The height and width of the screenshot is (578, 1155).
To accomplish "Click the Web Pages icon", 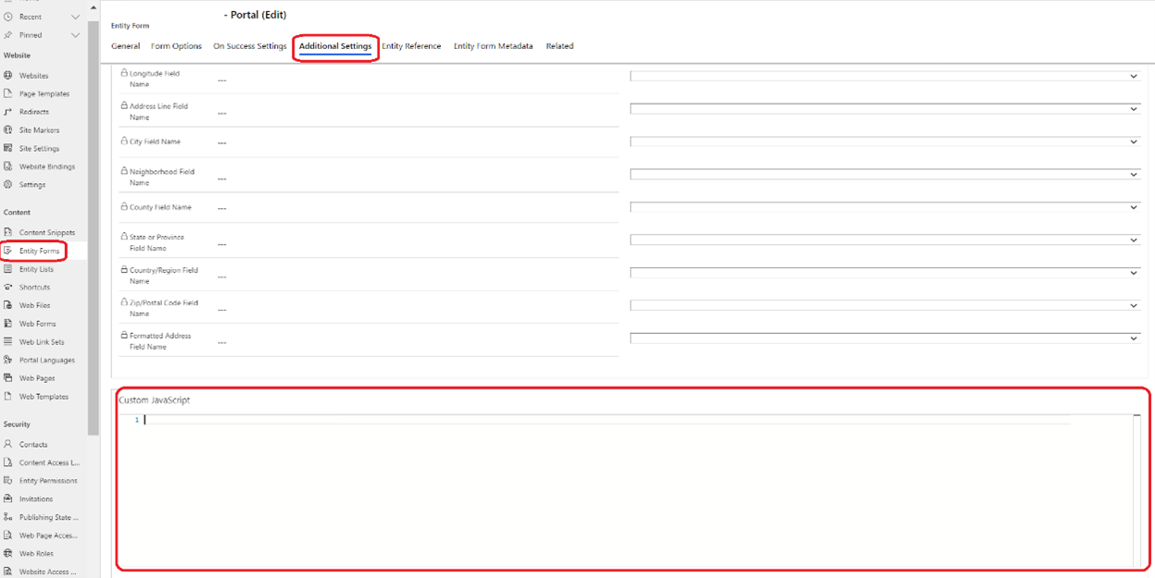I will coord(8,378).
